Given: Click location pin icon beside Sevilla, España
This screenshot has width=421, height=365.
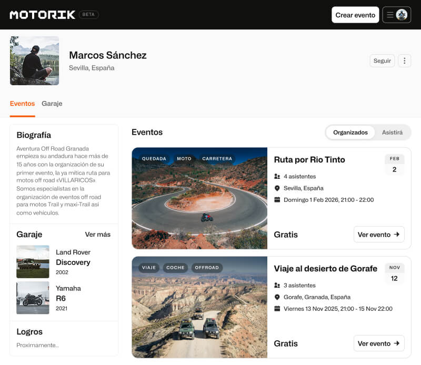Looking at the screenshot, I should [277, 188].
